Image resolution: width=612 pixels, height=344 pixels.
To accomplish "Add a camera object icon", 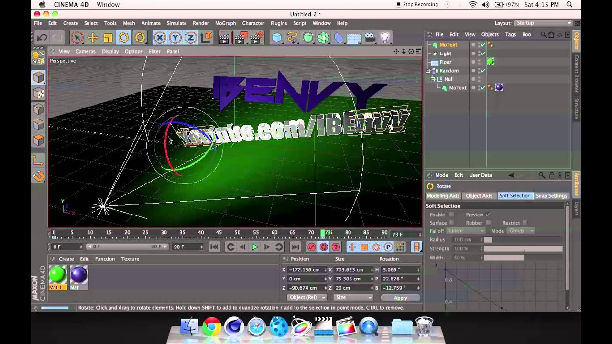I will tap(370, 38).
